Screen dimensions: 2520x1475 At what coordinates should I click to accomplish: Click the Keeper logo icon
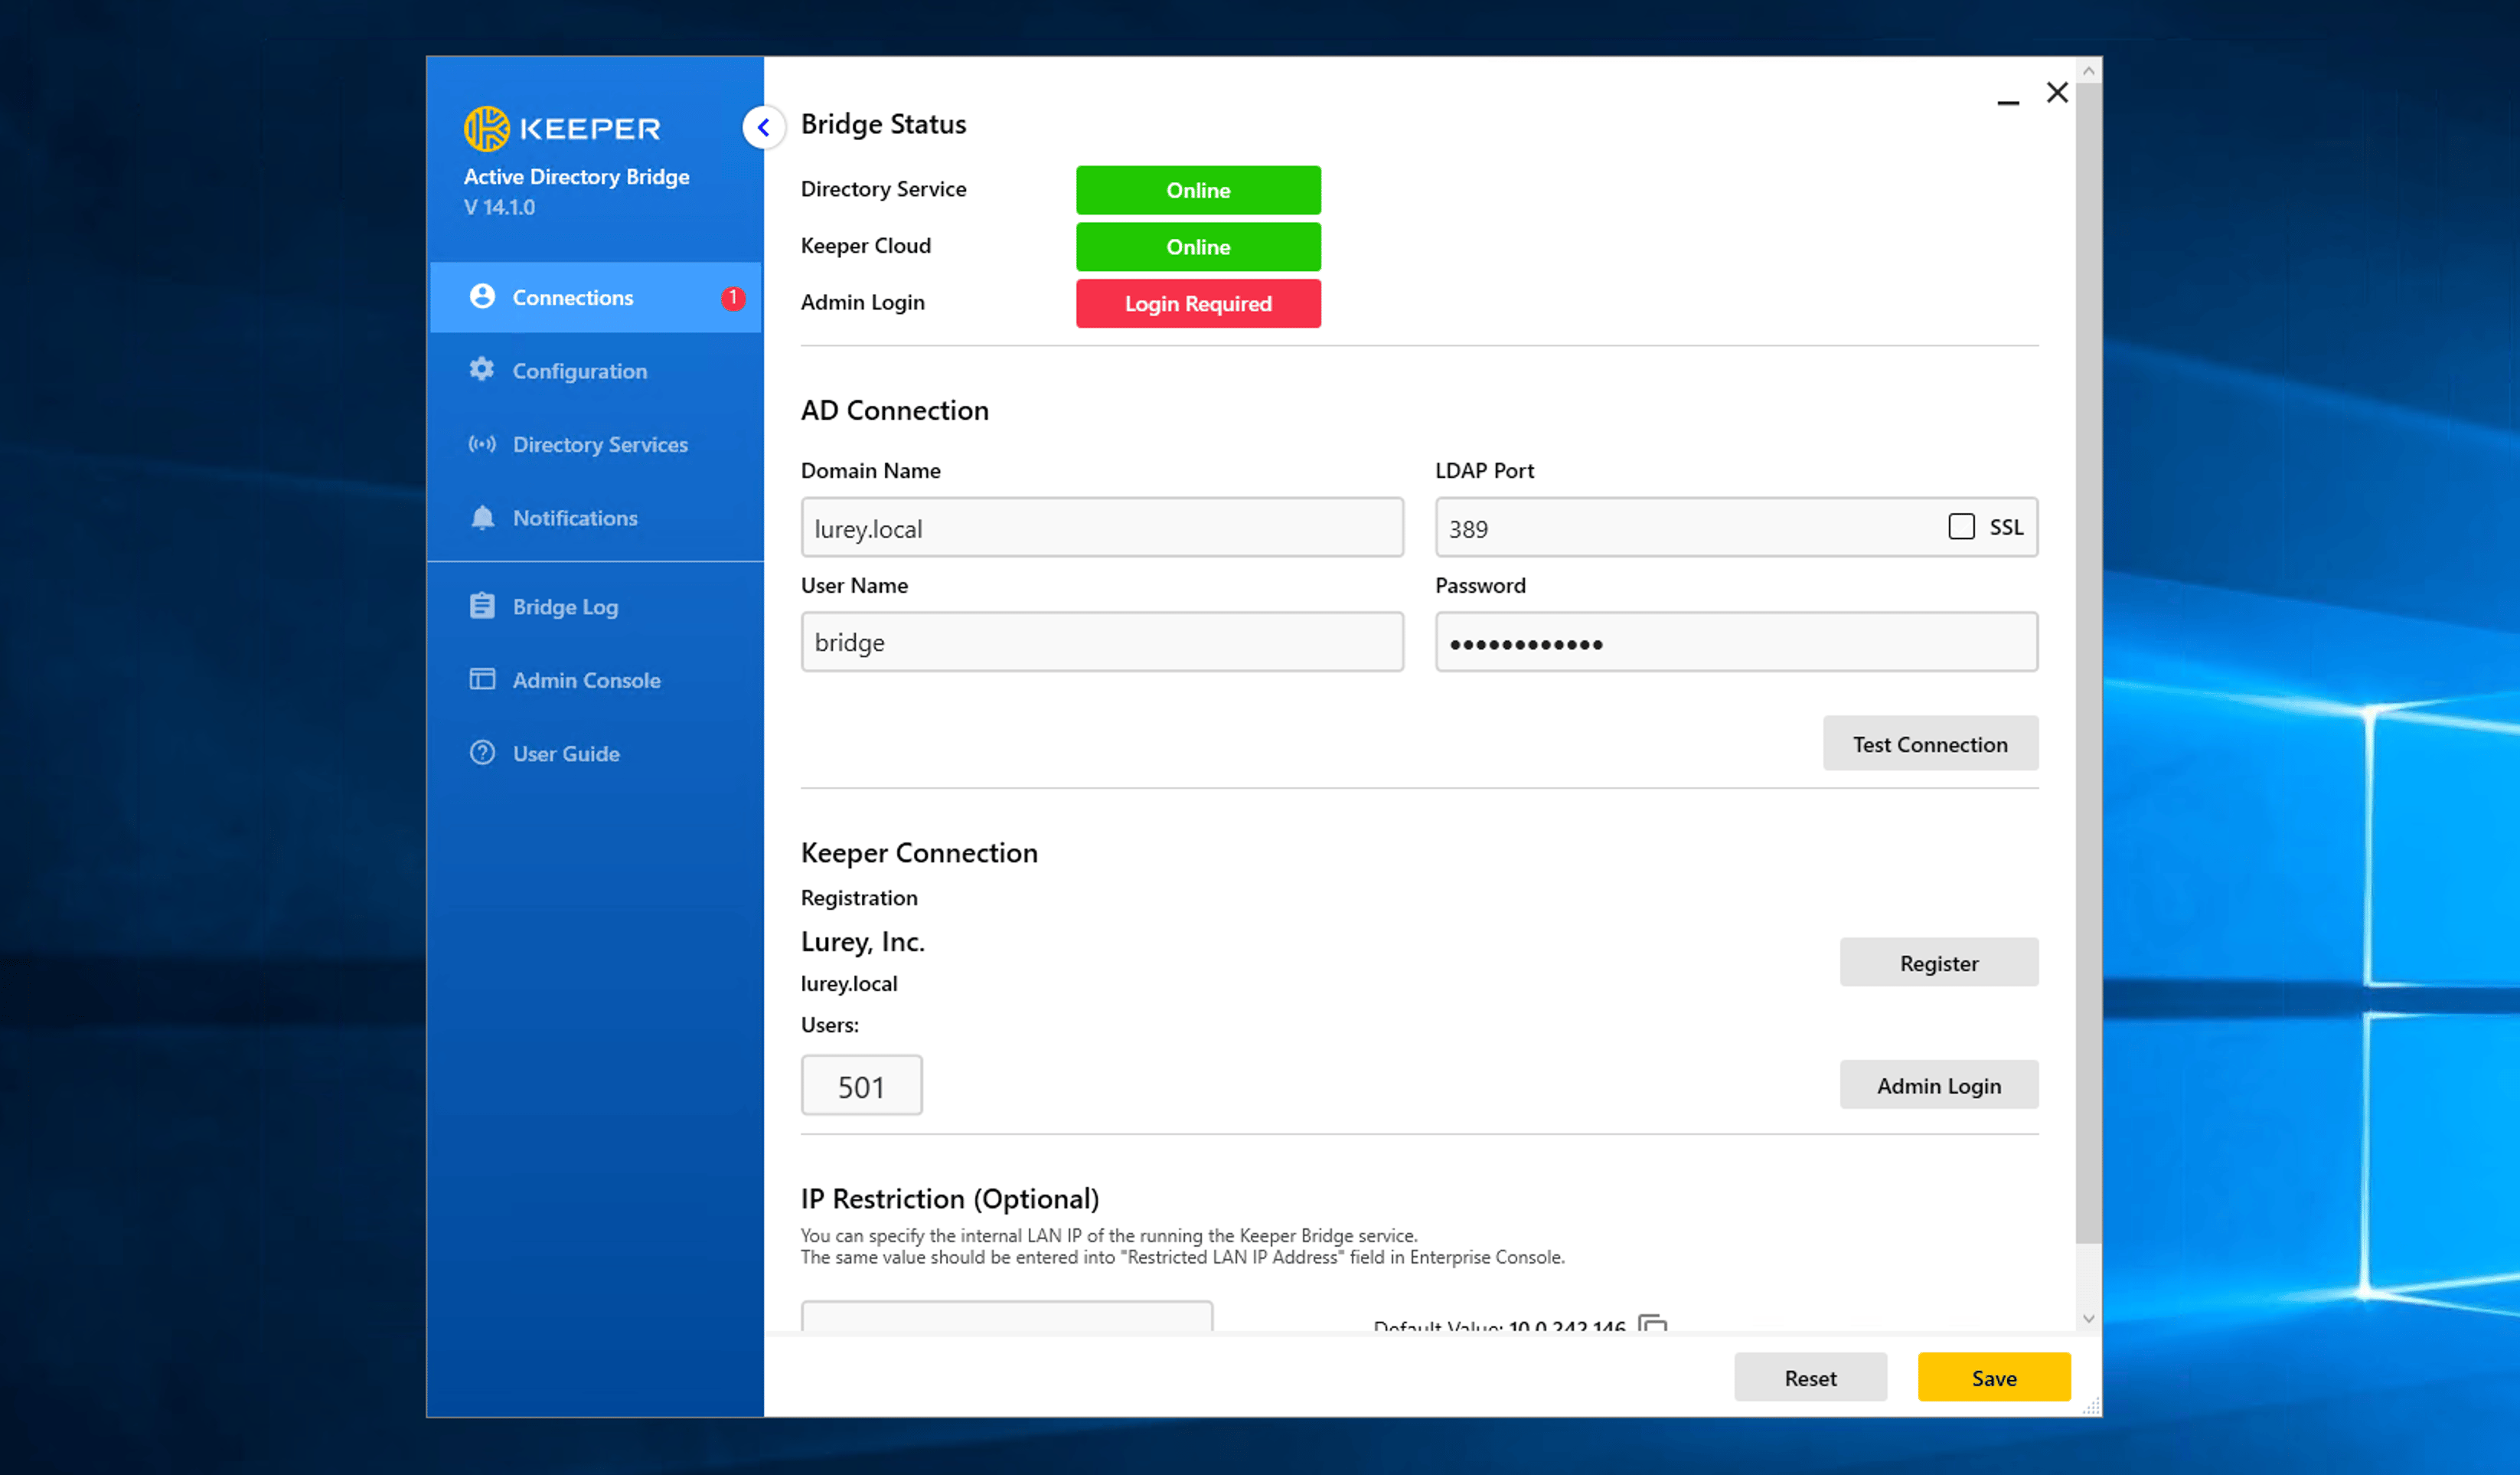click(x=487, y=129)
